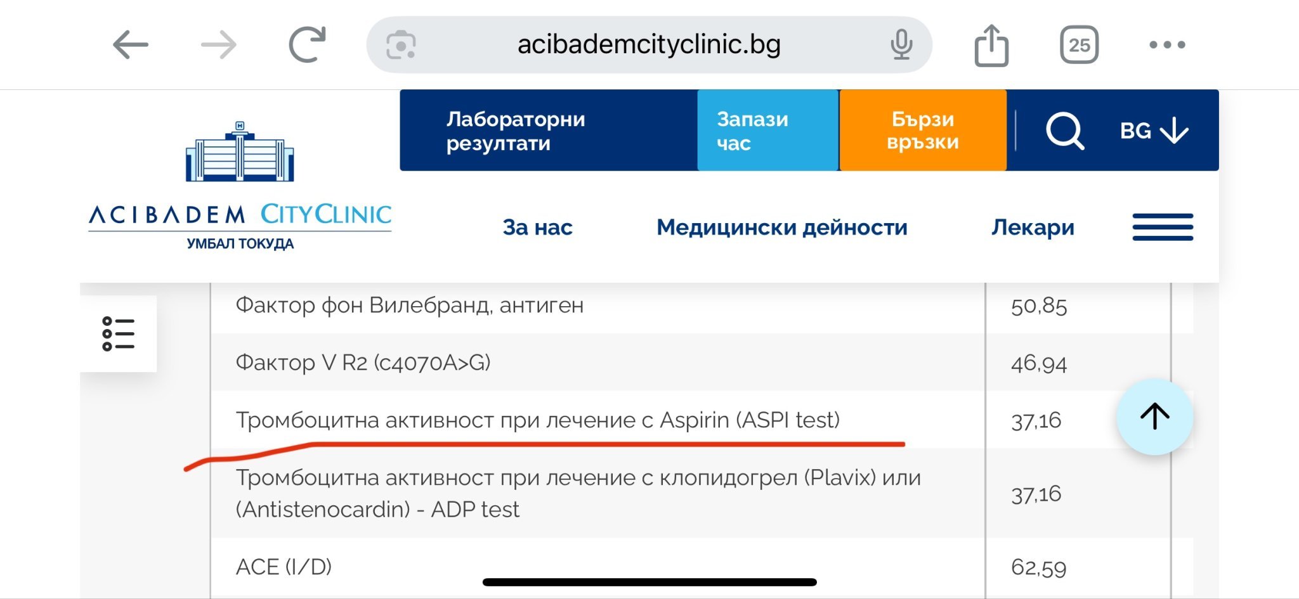Start voice search with the microphone

tap(901, 45)
